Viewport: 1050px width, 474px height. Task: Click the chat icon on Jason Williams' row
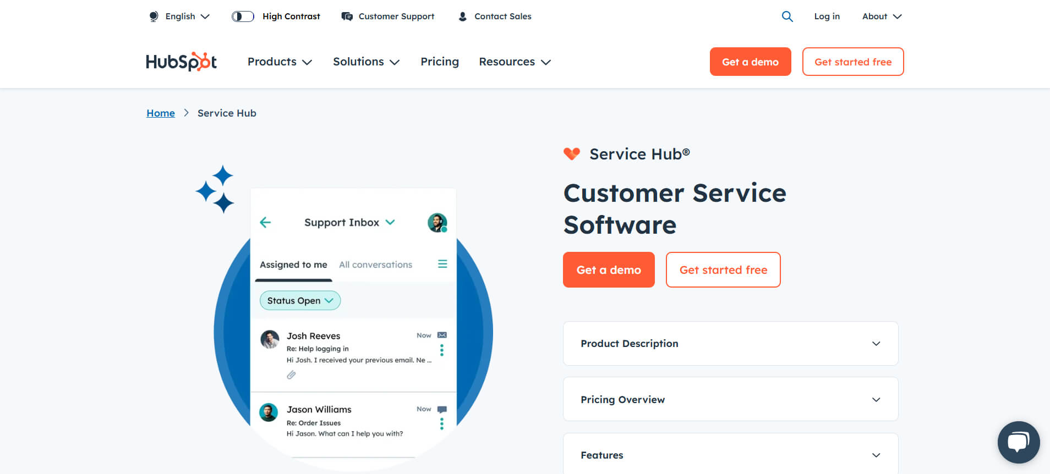(442, 409)
